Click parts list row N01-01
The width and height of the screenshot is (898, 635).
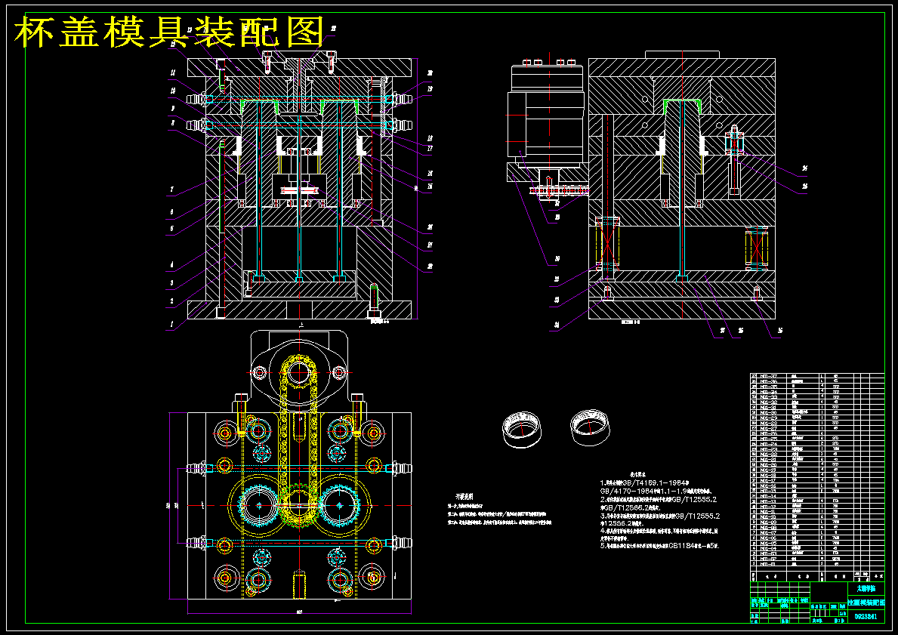[817, 563]
